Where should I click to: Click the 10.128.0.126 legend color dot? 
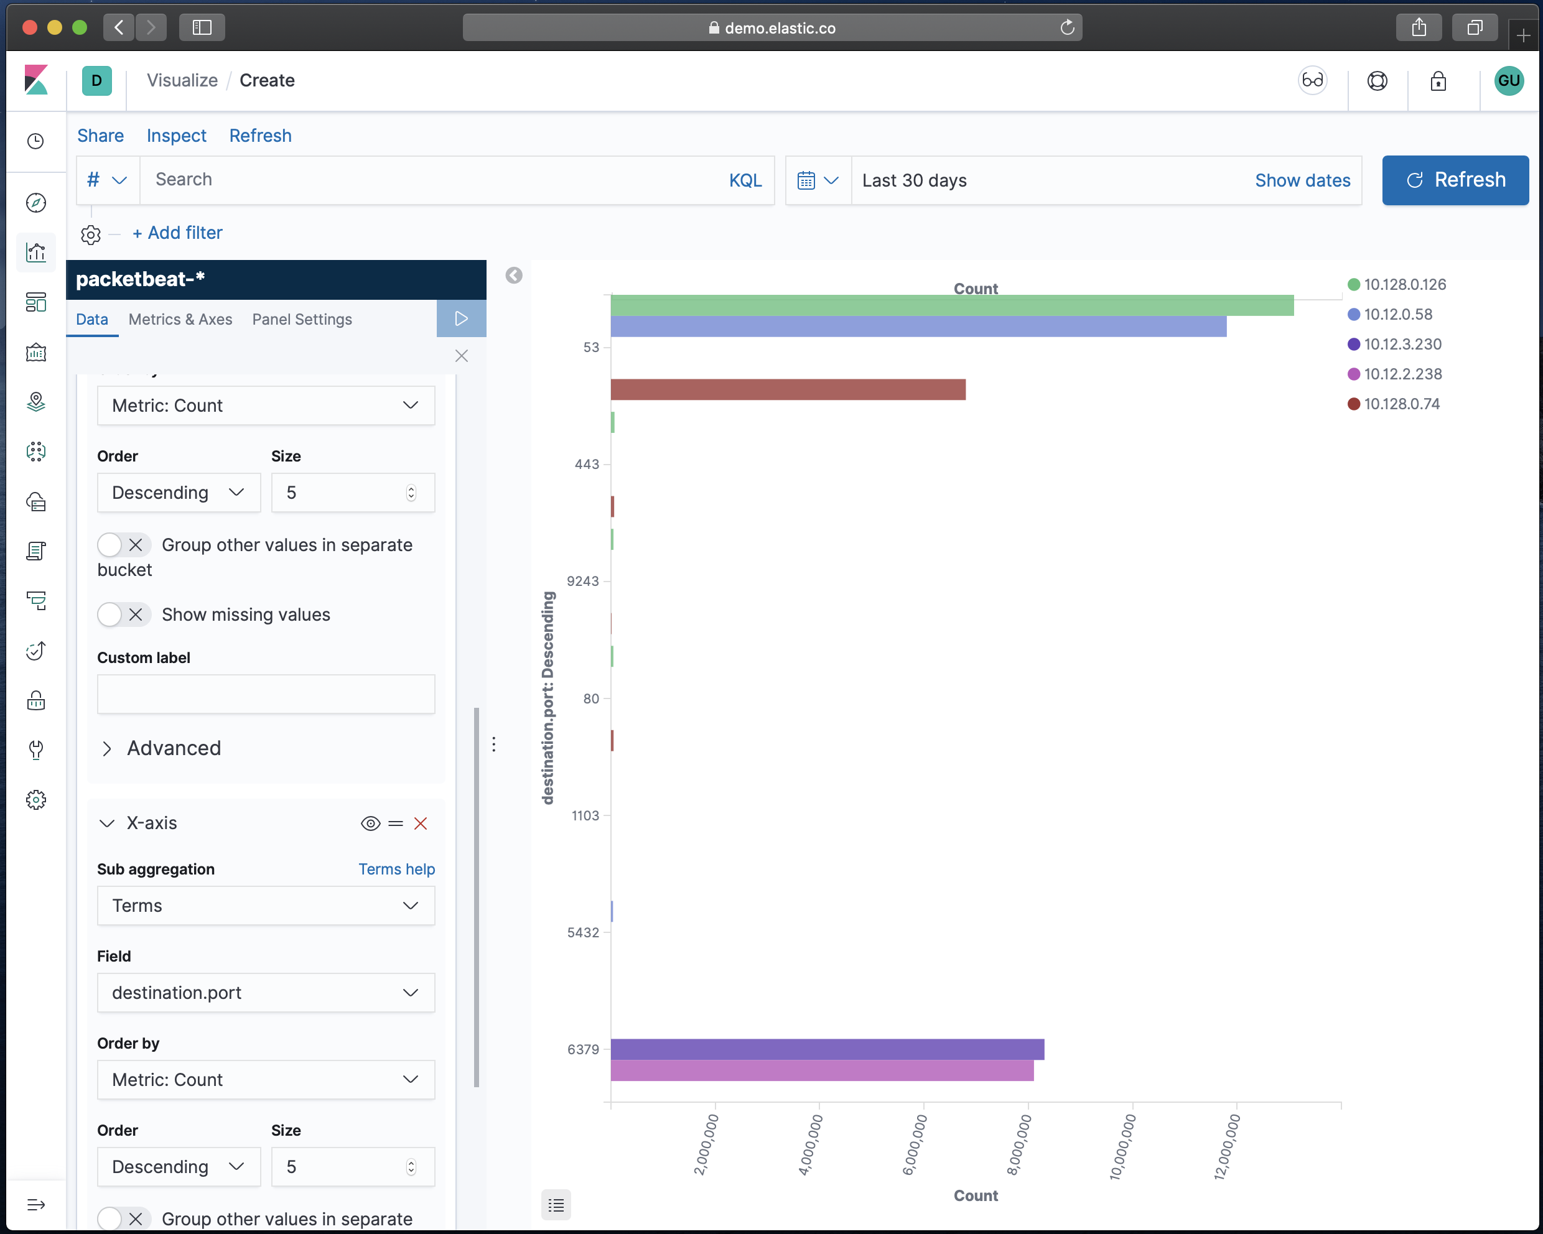tap(1353, 285)
